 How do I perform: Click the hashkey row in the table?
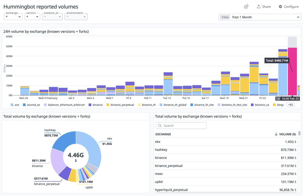pos(226,150)
